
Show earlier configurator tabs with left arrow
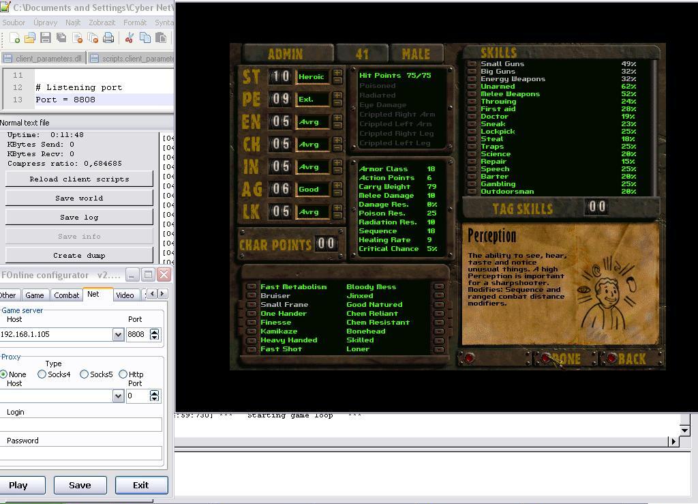[x=152, y=293]
